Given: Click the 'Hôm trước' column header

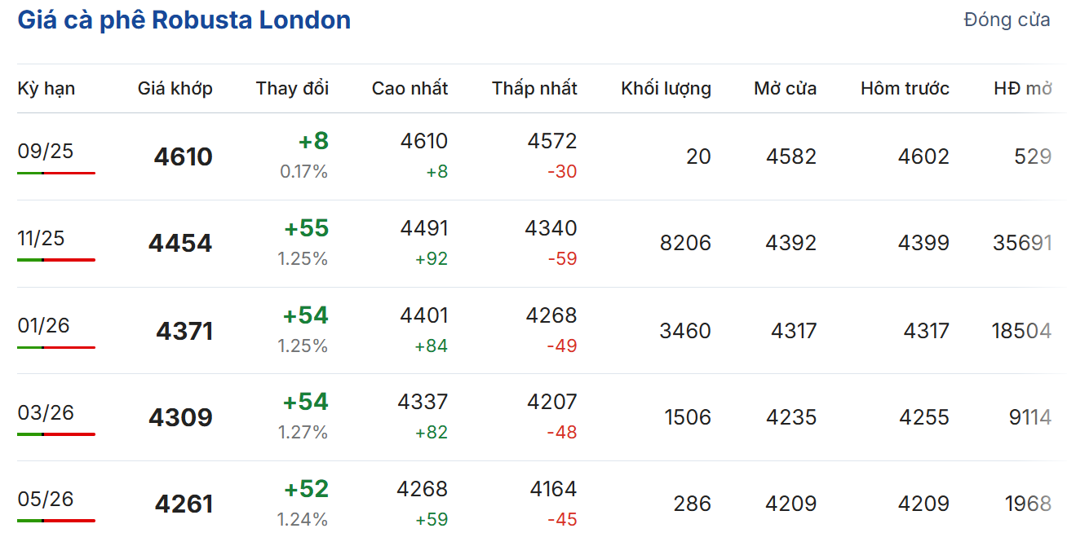Looking at the screenshot, I should (905, 88).
